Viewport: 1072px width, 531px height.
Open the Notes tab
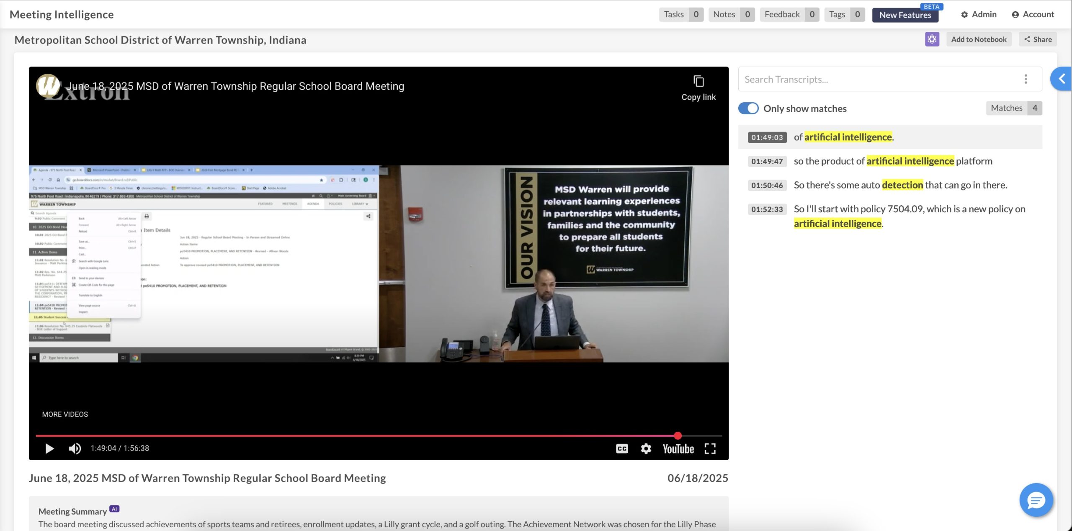click(731, 15)
